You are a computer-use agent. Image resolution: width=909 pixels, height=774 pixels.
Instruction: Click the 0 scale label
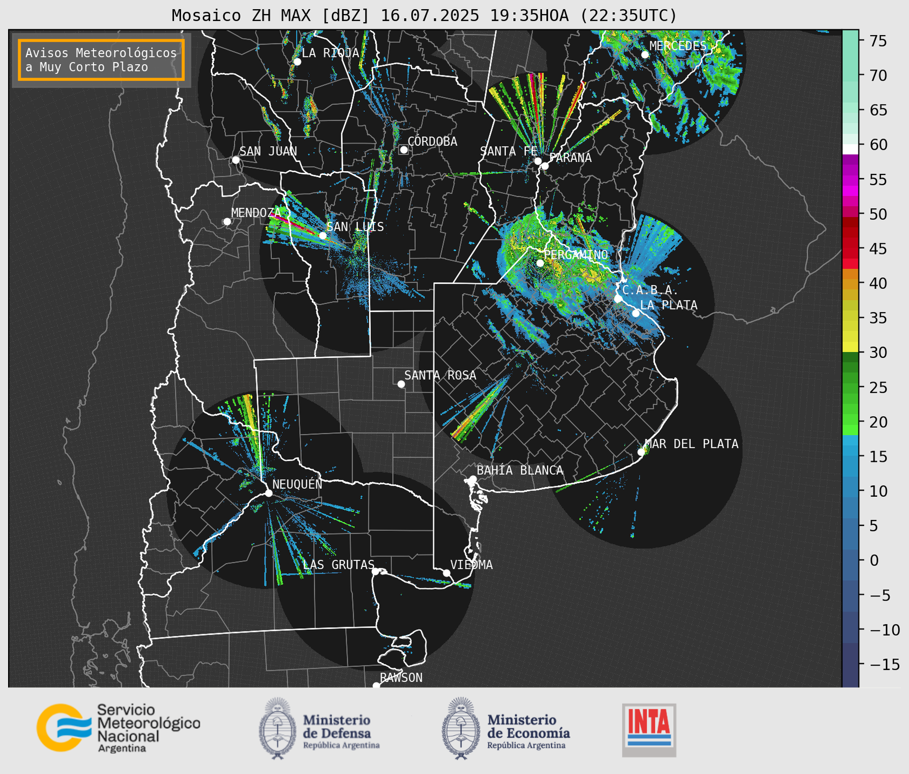(873, 561)
